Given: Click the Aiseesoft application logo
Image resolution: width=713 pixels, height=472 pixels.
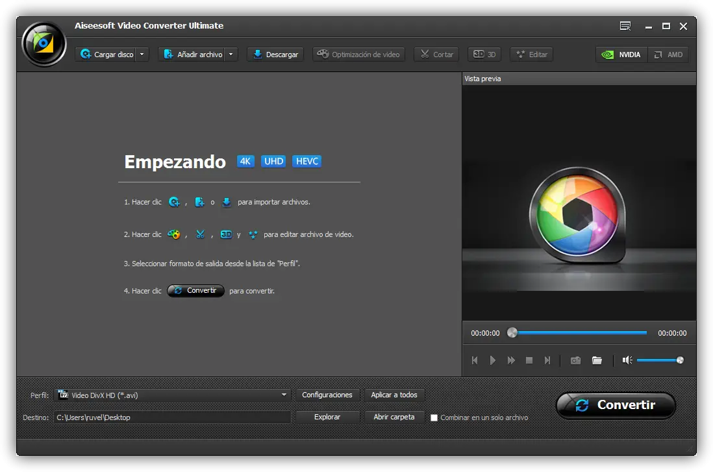Looking at the screenshot, I should [44, 44].
